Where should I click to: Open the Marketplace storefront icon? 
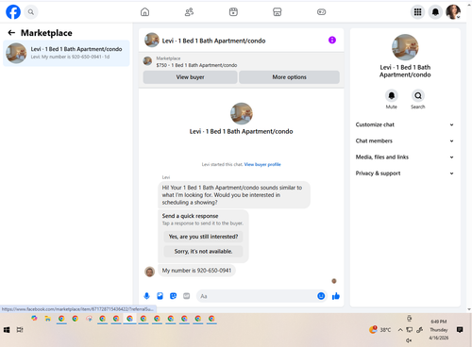[x=278, y=12]
